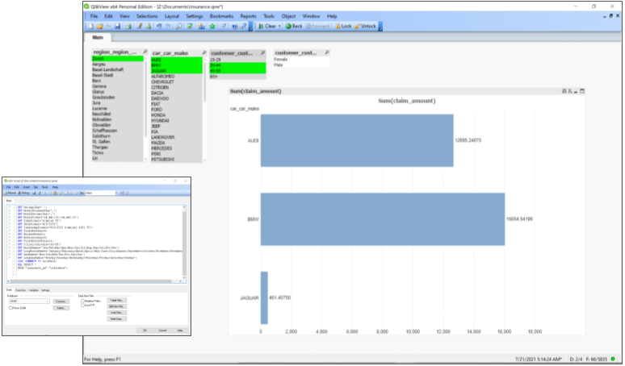Expand the navigation toolbar options chevron
The image size is (625, 366).
380,27
